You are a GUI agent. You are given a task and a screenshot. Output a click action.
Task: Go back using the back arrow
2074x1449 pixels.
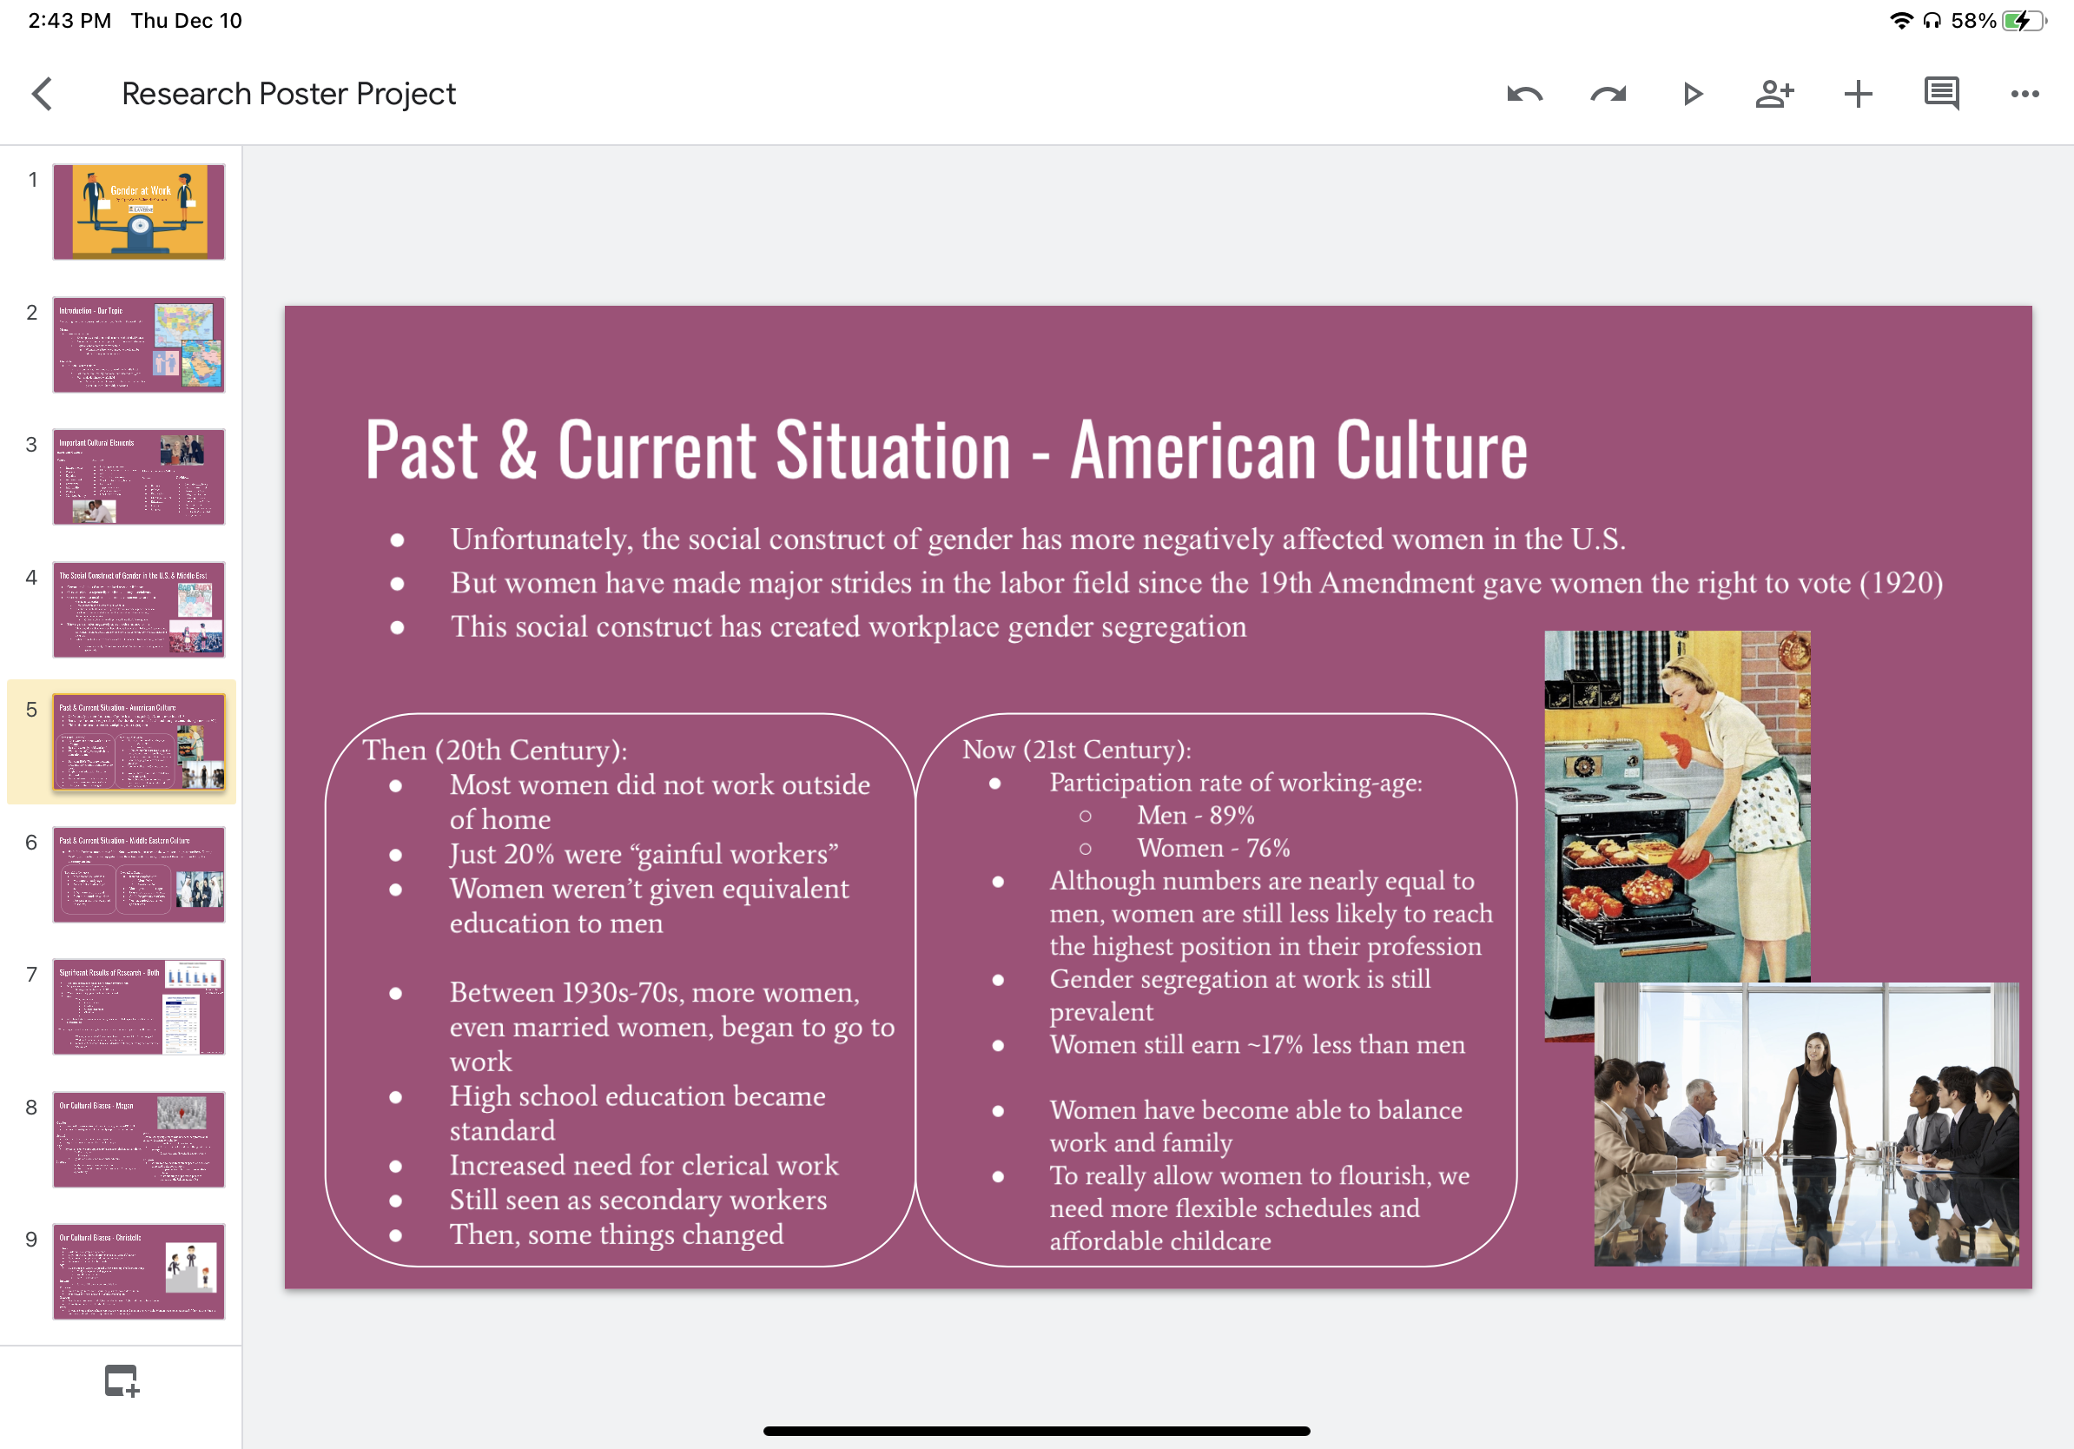43,94
